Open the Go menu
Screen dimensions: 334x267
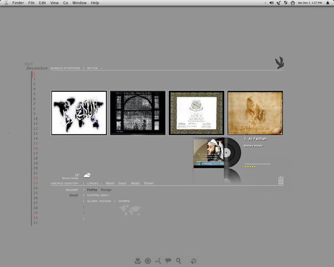pos(66,3)
